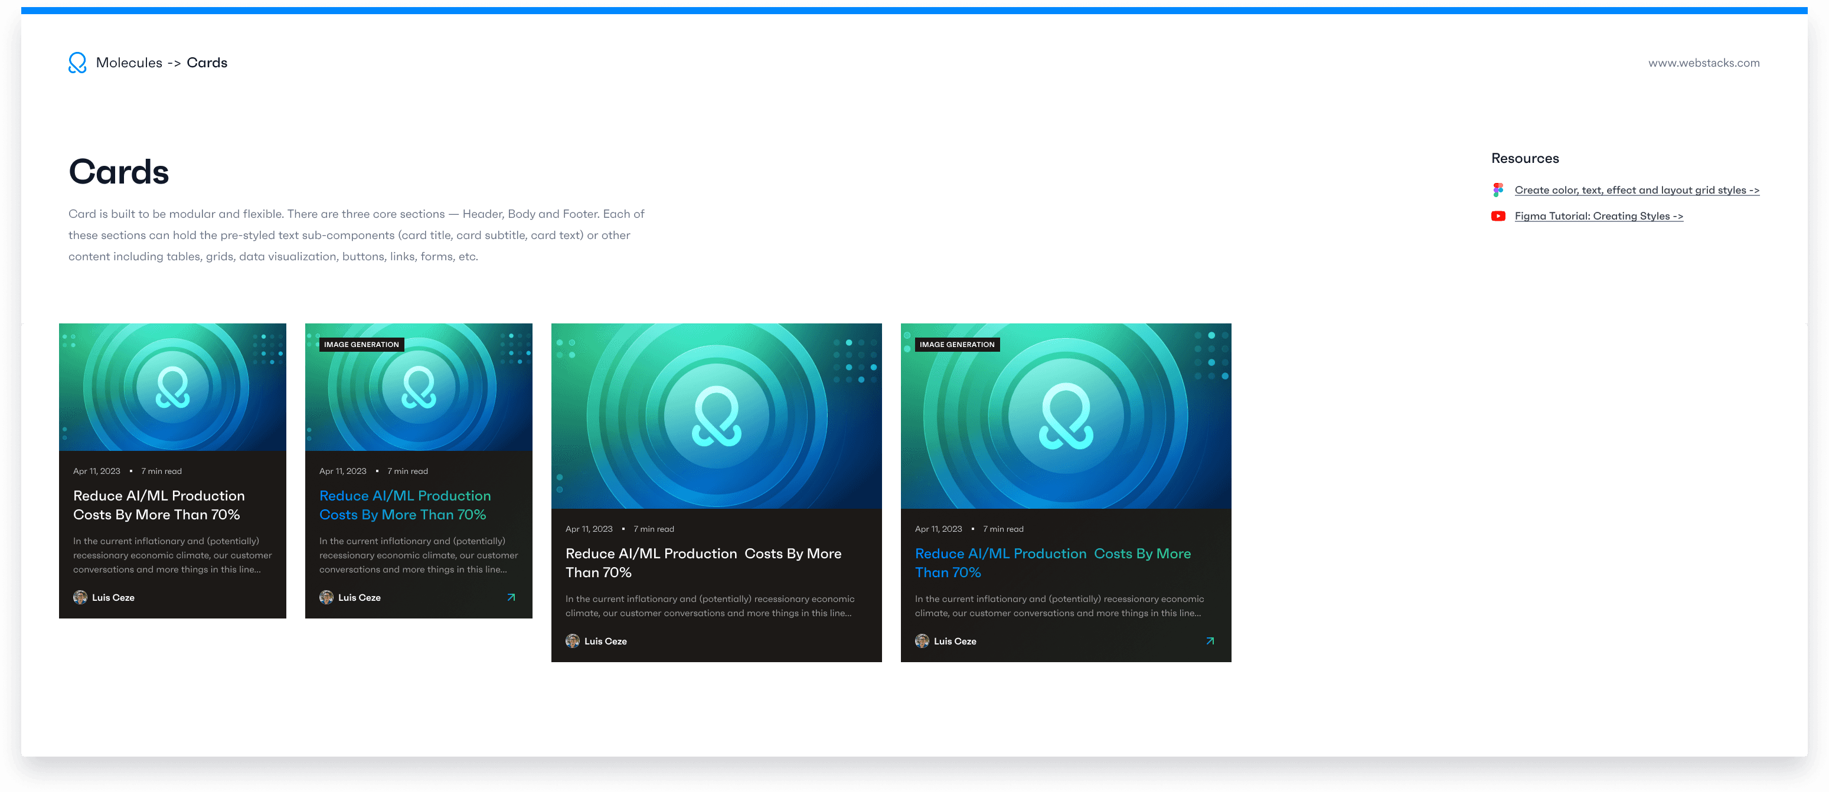Viewport: 1829px width, 792px height.
Task: Click the arrow icon on the second card
Action: (x=511, y=598)
